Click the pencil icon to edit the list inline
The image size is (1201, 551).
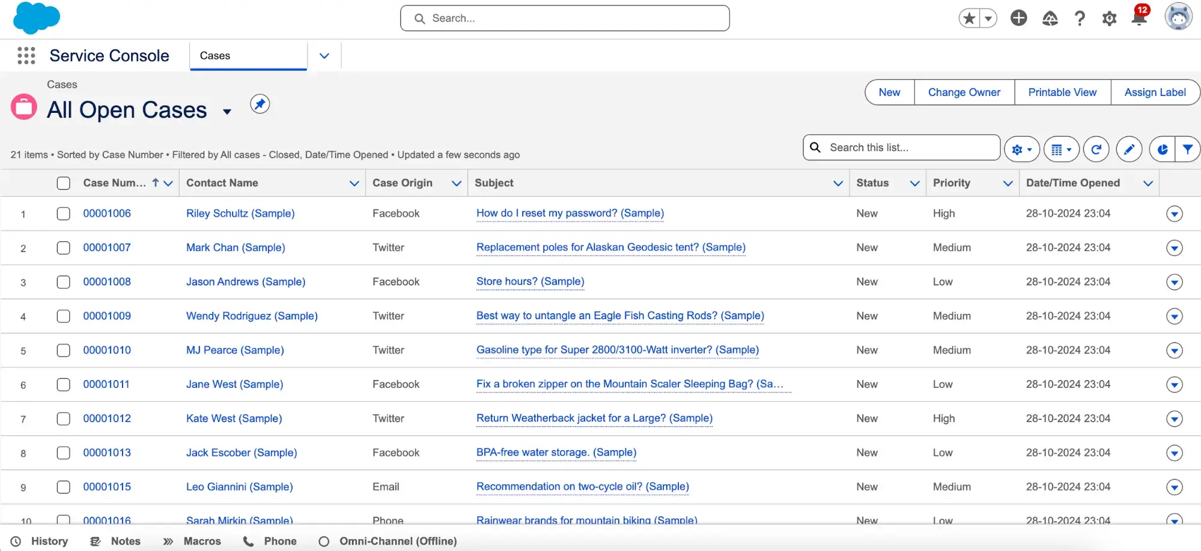1129,149
